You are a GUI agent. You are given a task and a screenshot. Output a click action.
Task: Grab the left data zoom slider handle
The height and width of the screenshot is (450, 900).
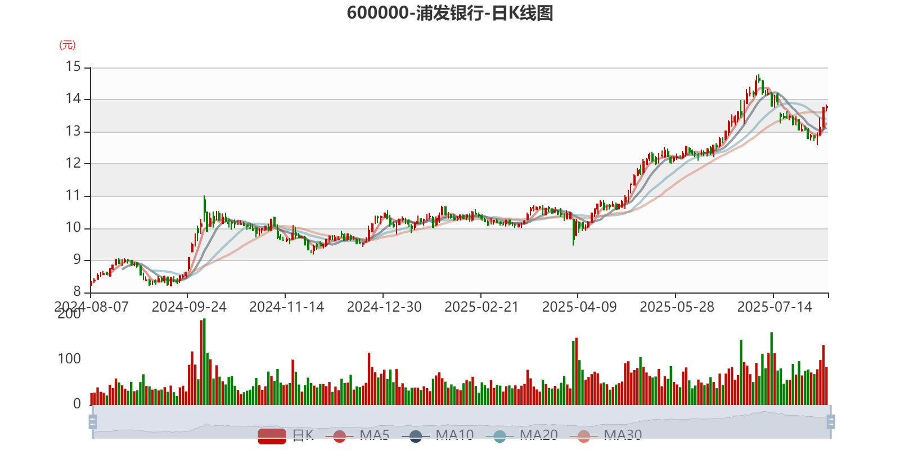pyautogui.click(x=93, y=421)
